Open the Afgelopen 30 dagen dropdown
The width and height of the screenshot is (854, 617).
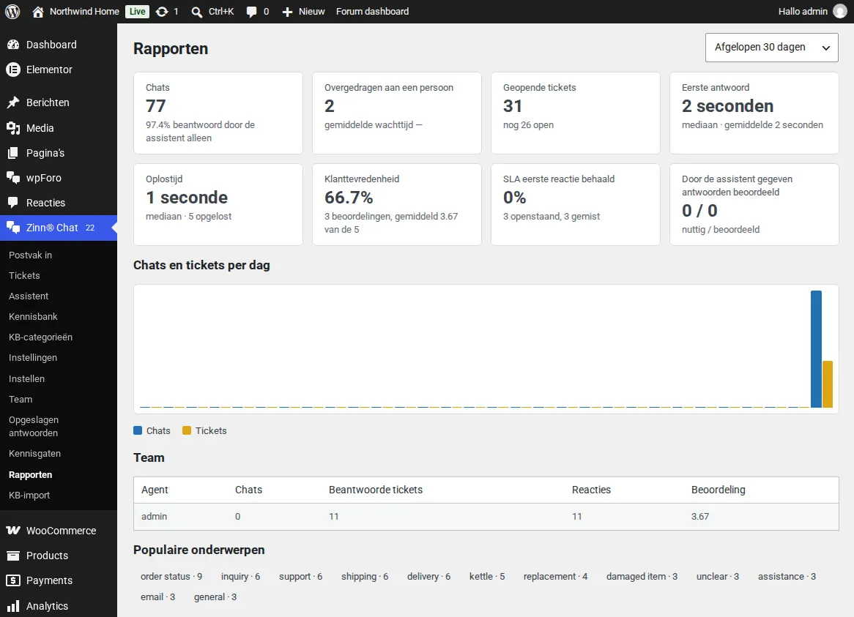pos(772,48)
